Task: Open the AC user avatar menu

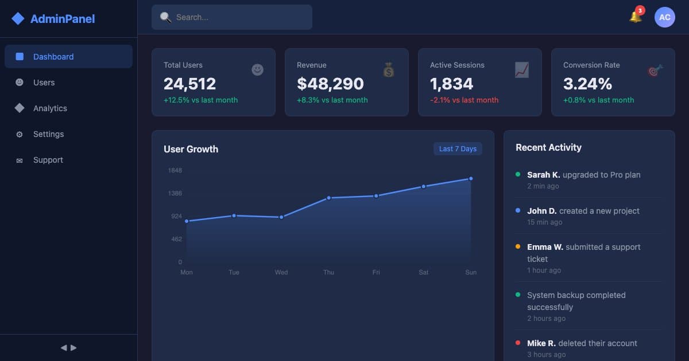Action: click(x=665, y=17)
